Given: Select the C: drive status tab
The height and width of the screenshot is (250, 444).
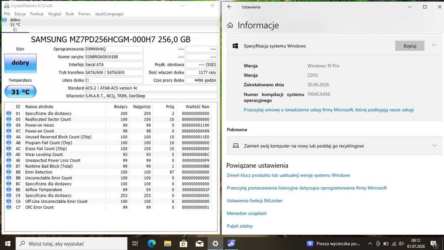Looking at the screenshot, I should (x=15, y=24).
